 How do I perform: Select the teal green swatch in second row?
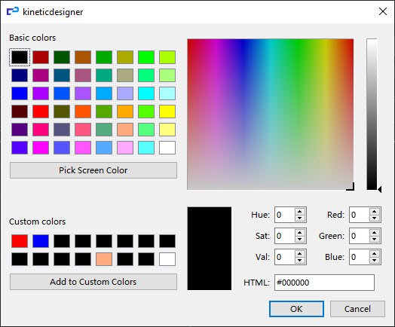click(104, 75)
